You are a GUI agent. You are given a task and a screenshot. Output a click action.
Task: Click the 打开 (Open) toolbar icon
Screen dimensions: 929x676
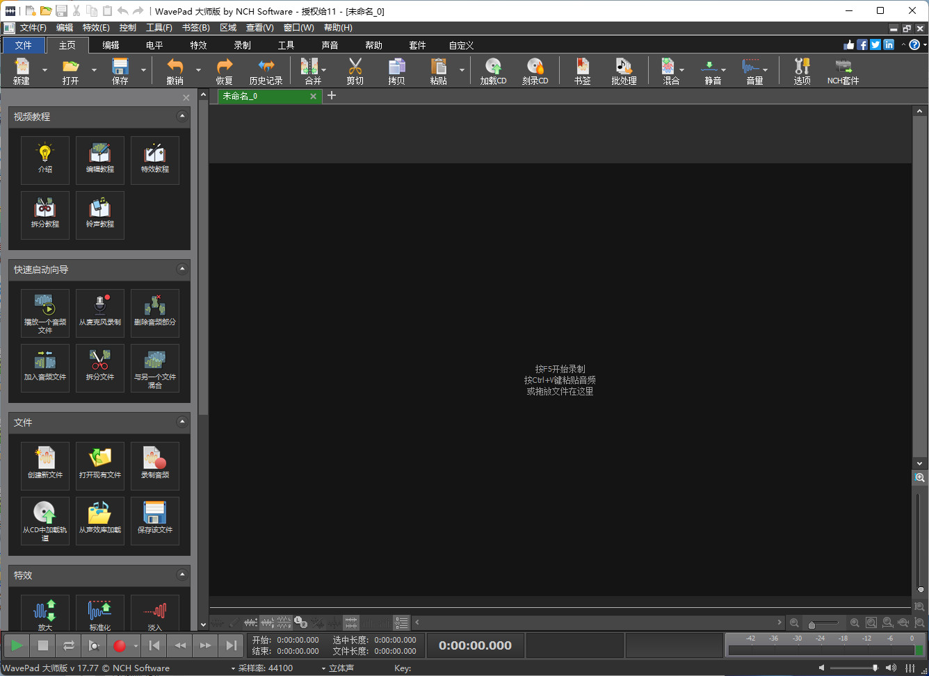(70, 71)
